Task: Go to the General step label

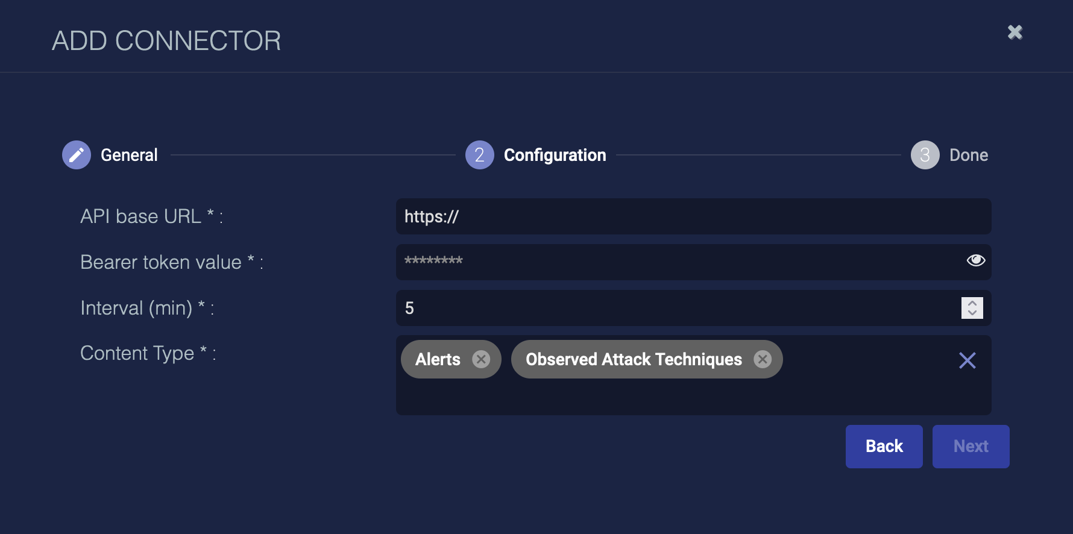Action: [129, 155]
